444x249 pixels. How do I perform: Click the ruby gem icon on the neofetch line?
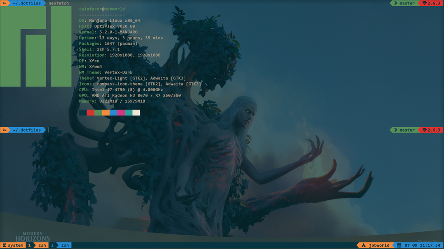(x=424, y=3)
